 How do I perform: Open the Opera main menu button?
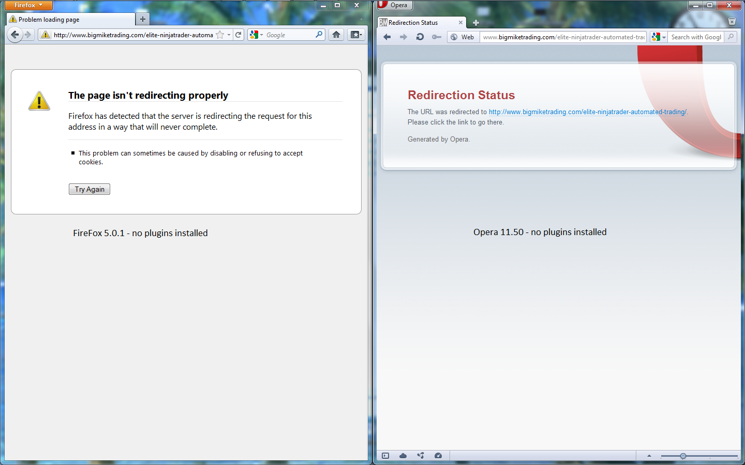pyautogui.click(x=395, y=5)
